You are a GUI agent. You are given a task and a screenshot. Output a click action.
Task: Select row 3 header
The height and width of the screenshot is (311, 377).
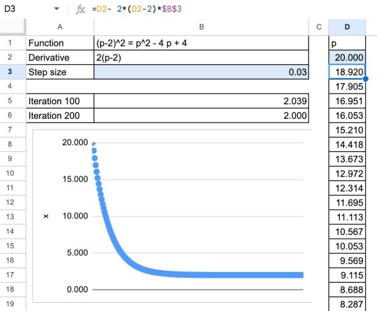tap(12, 72)
